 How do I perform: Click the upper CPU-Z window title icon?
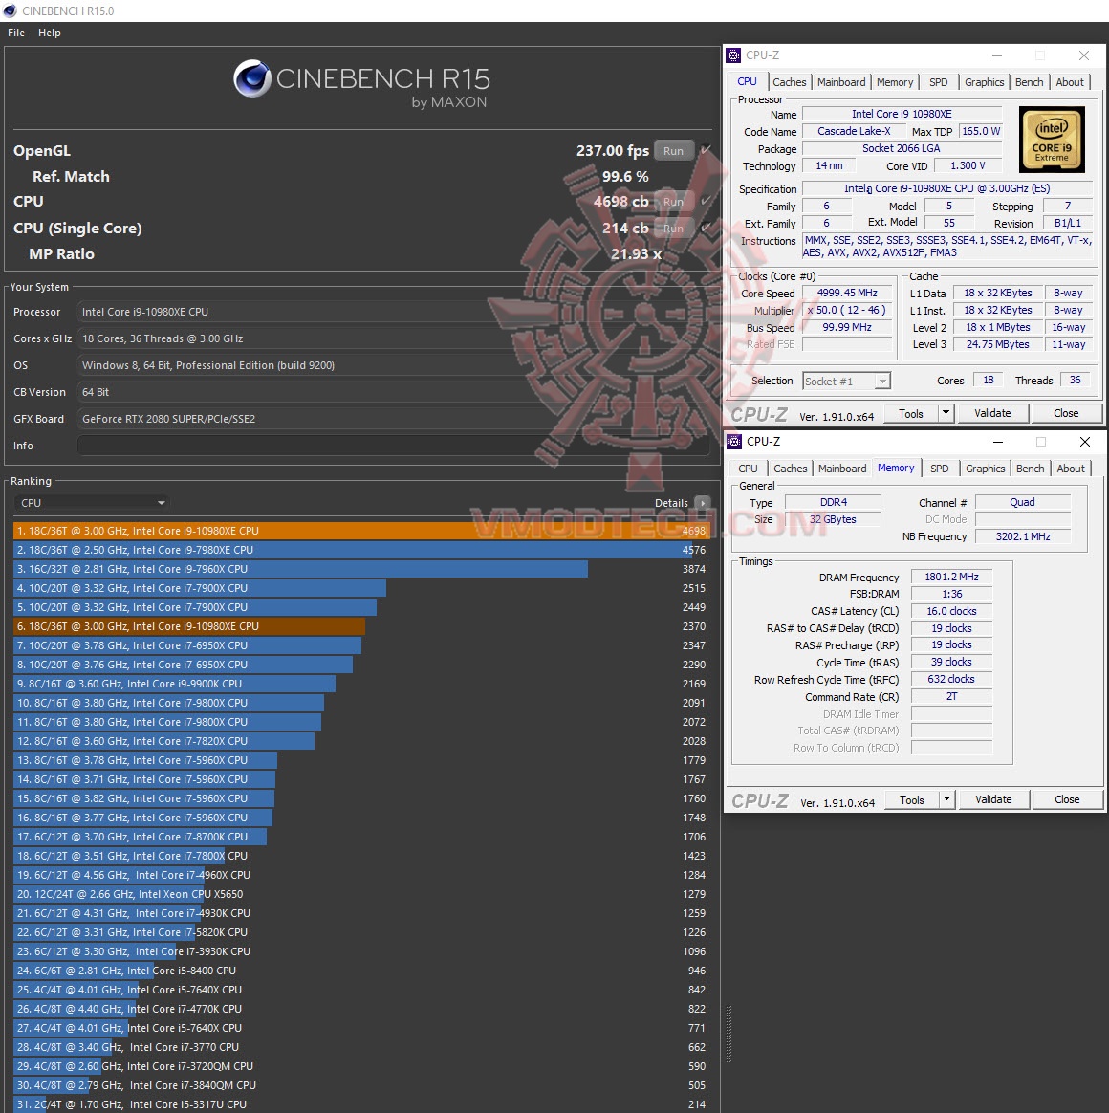point(734,55)
